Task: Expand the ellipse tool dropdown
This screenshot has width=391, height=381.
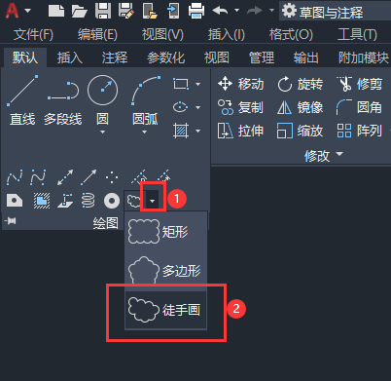Action: pyautogui.click(x=197, y=107)
